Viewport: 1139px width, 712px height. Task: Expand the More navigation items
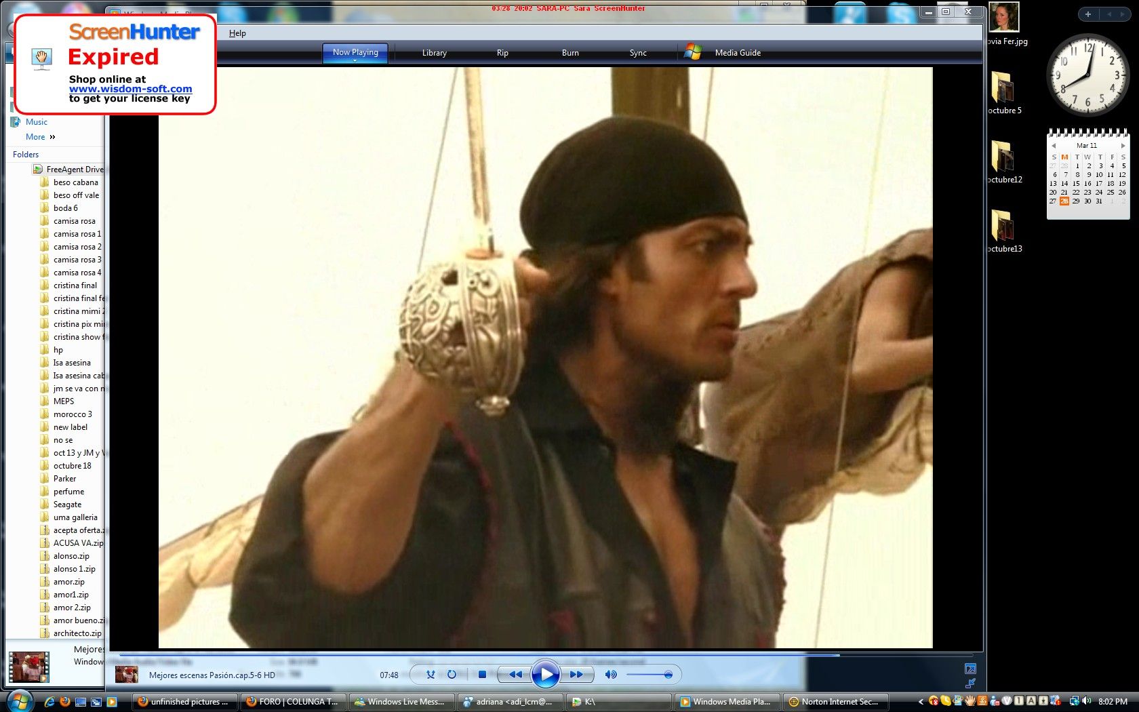[x=40, y=137]
